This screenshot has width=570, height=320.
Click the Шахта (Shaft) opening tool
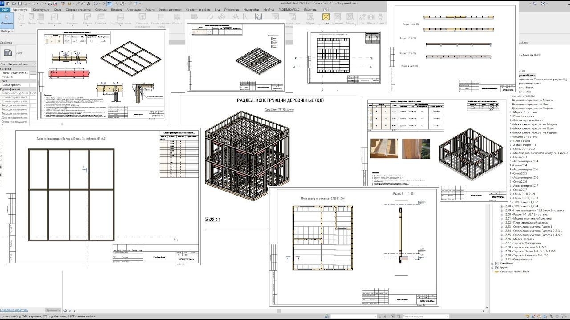coord(371,19)
